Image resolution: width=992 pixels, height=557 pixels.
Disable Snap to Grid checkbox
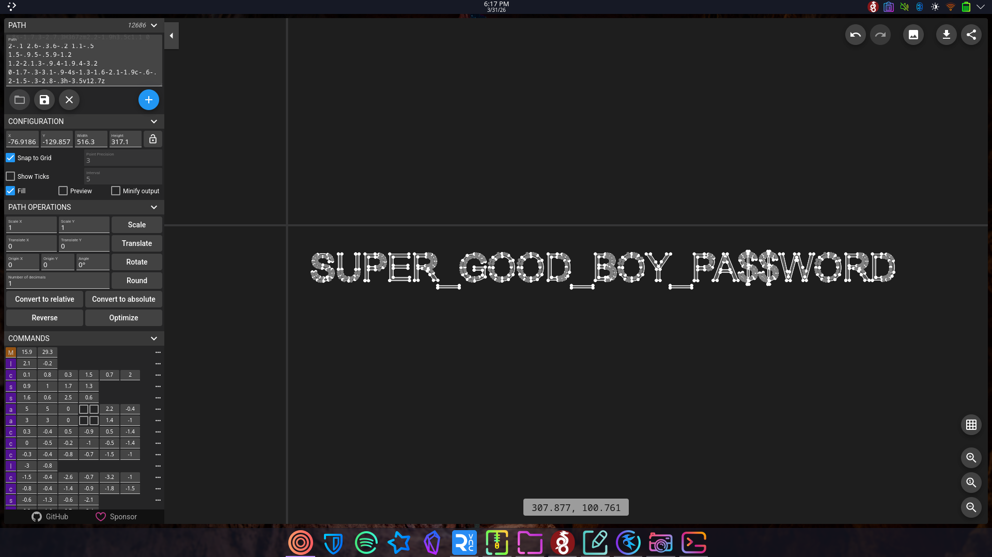[x=11, y=158]
